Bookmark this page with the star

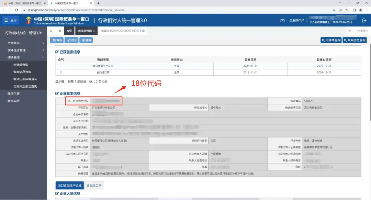coord(347,10)
